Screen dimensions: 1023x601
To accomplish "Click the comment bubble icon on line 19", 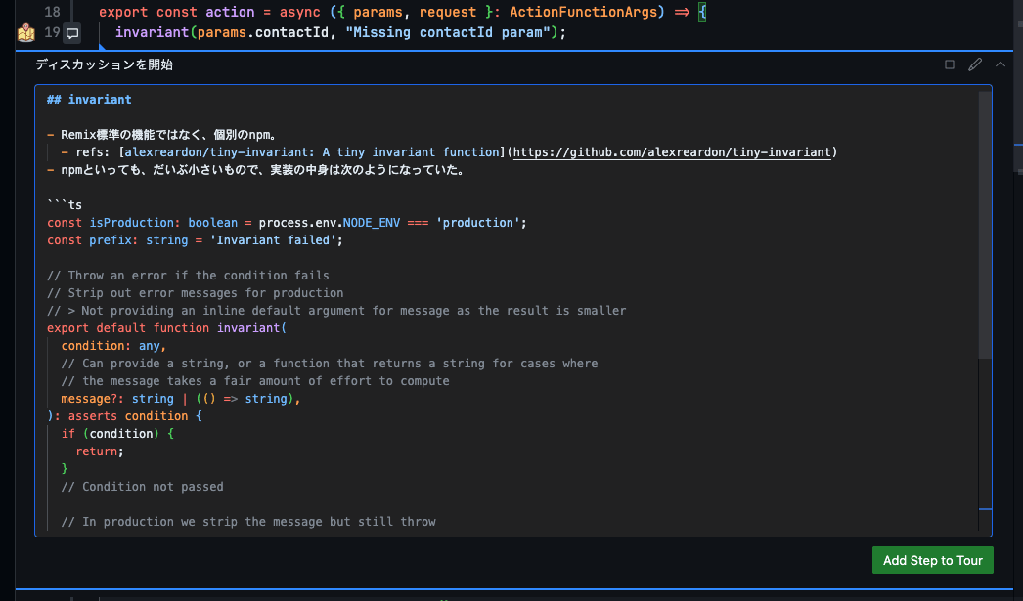I will pos(71,34).
